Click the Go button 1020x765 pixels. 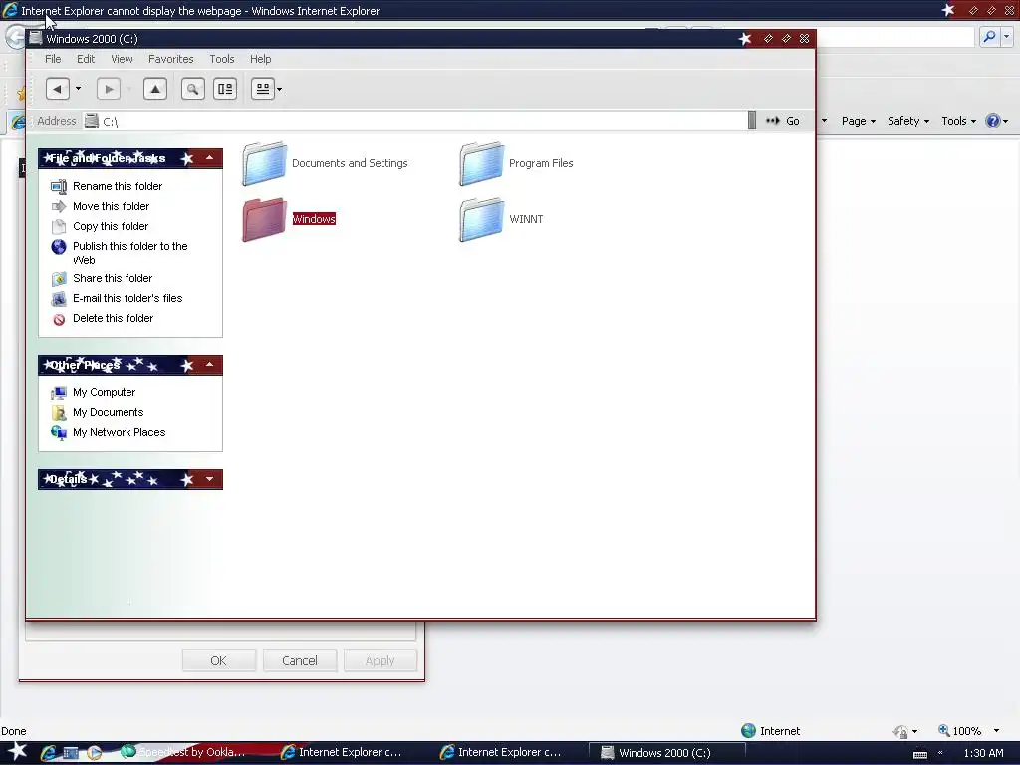click(x=783, y=121)
